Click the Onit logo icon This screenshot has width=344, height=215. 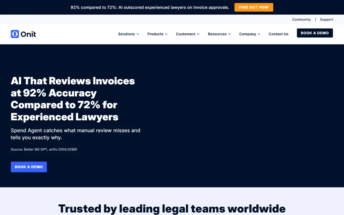point(15,34)
